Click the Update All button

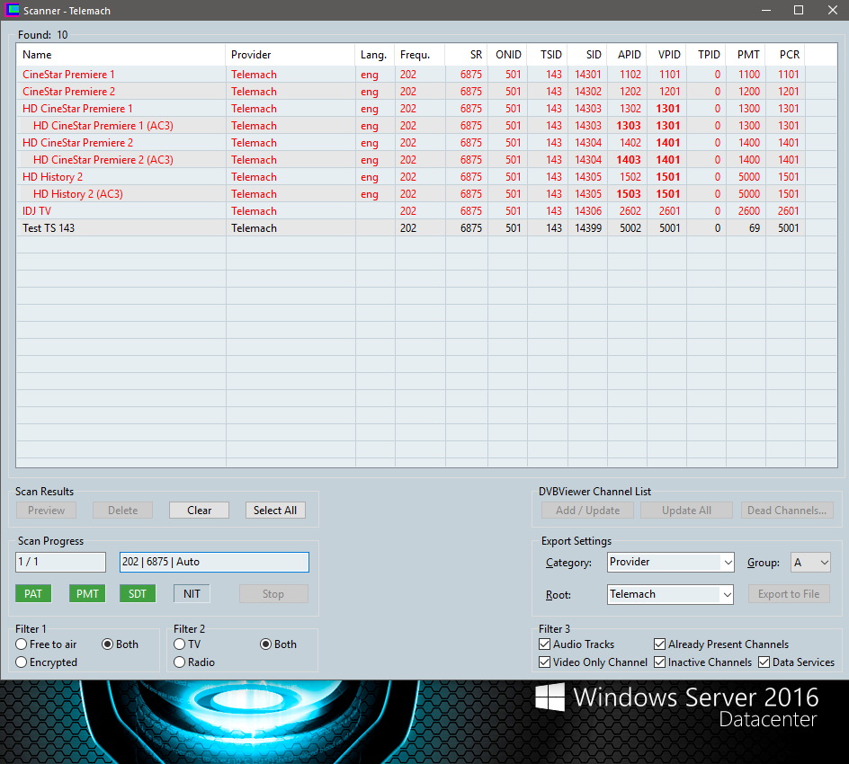pyautogui.click(x=686, y=511)
